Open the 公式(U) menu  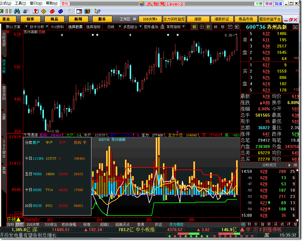pyautogui.click(x=5, y=4)
